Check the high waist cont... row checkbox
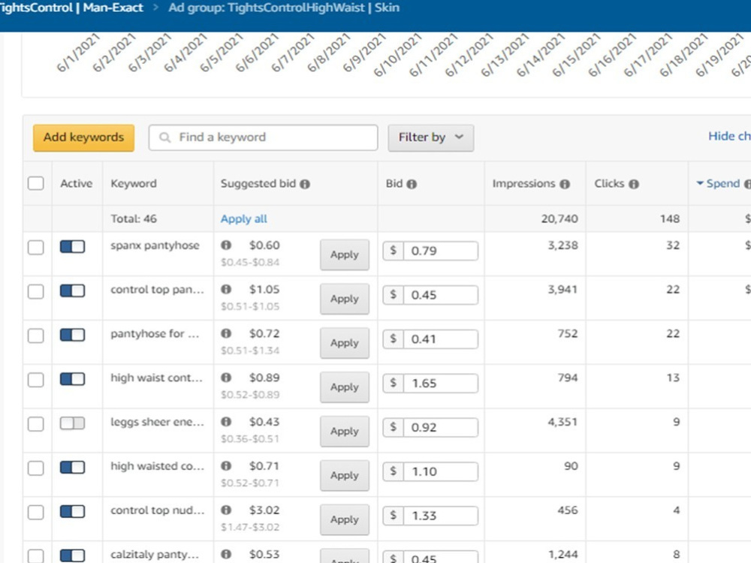This screenshot has height=563, width=751. [36, 380]
